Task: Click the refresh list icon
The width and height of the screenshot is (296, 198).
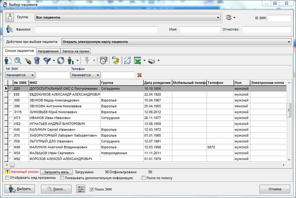Action: (61, 60)
